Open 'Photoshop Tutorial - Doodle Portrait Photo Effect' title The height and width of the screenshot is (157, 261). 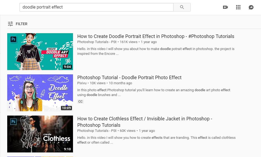pos(129,77)
